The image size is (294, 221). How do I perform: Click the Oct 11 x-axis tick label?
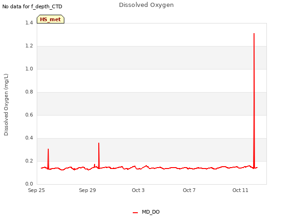[240, 190]
